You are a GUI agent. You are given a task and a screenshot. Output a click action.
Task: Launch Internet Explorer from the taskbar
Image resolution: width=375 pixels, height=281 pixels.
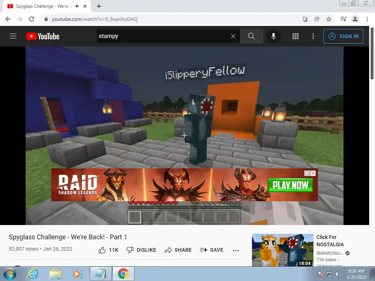(x=33, y=274)
